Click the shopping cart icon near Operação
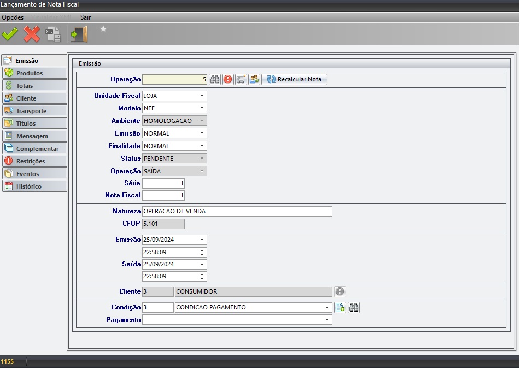This screenshot has width=521, height=368. [241, 79]
